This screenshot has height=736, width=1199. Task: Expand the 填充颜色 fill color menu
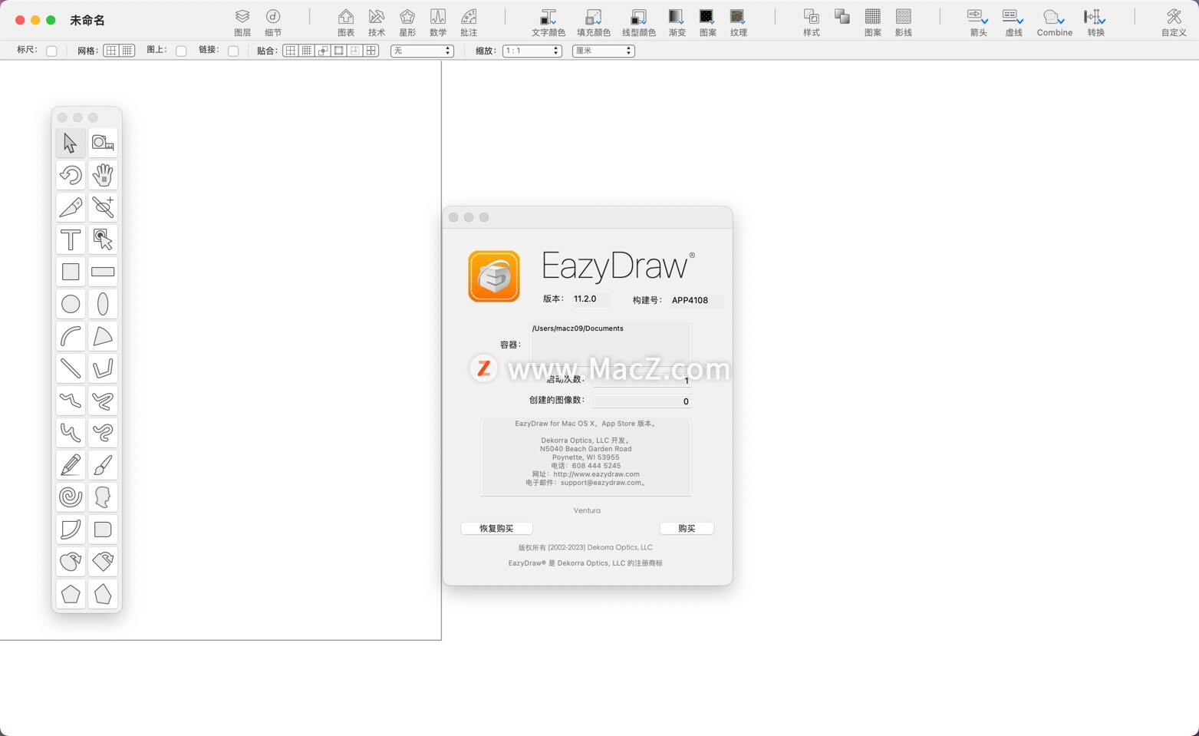pyautogui.click(x=594, y=22)
